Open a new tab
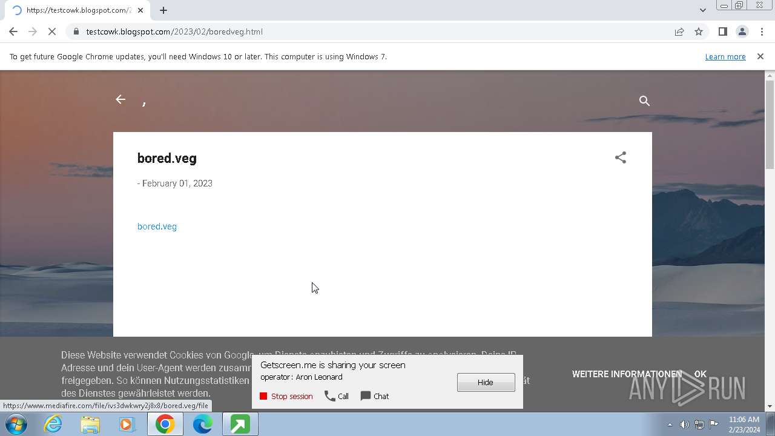Viewport: 775px width, 436px height. 163,10
